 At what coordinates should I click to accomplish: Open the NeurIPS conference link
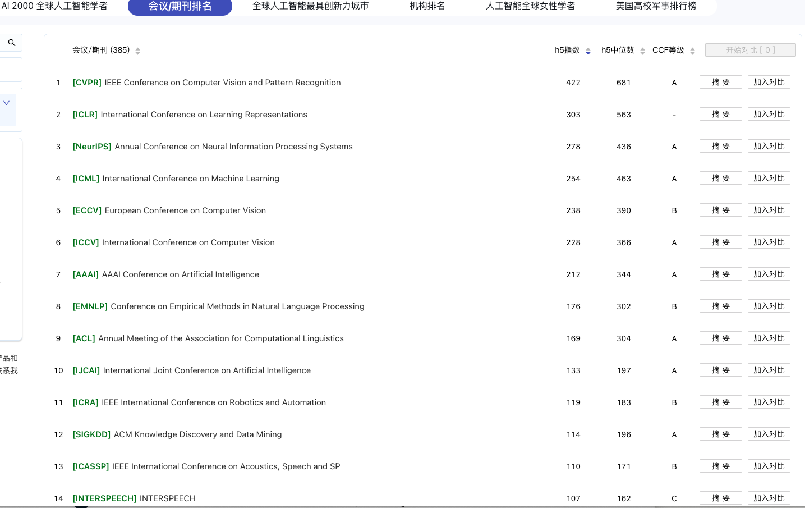pos(92,147)
